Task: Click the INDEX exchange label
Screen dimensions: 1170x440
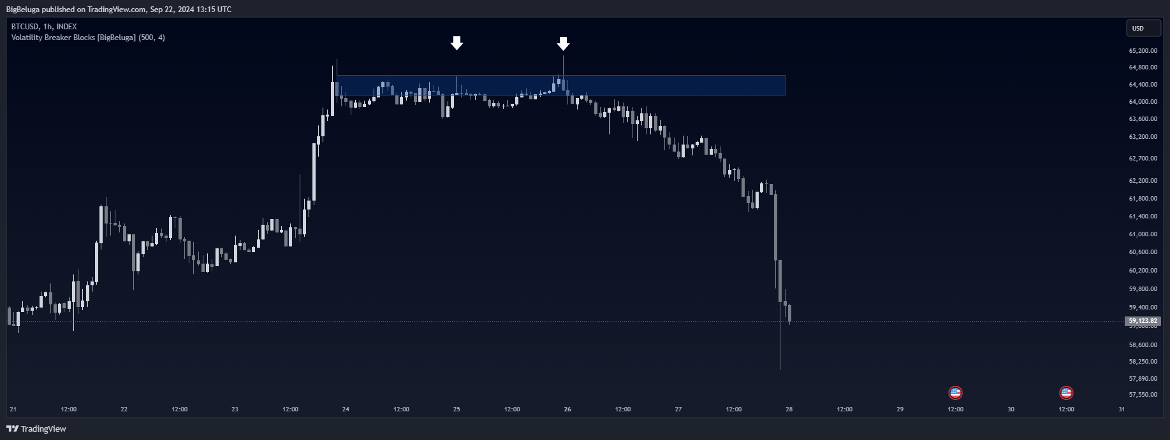Action: click(66, 27)
